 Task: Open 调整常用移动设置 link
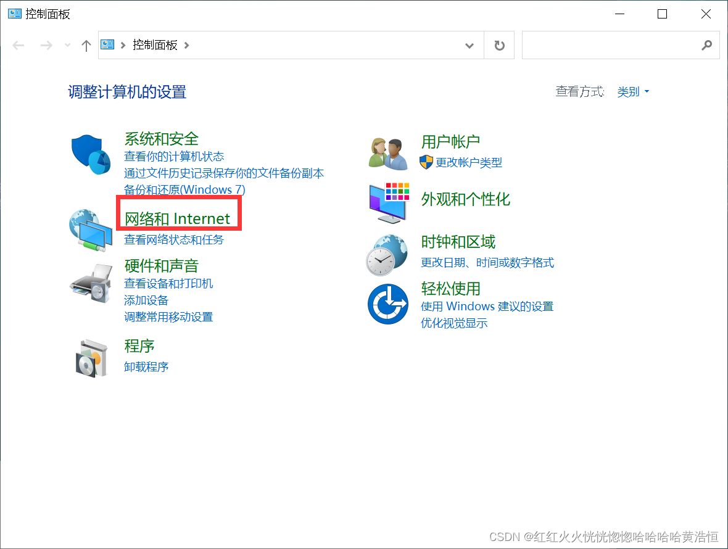coord(168,317)
